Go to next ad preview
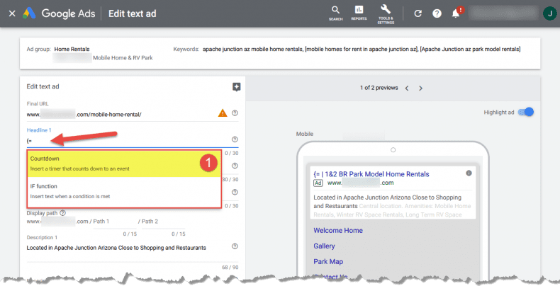 point(420,88)
